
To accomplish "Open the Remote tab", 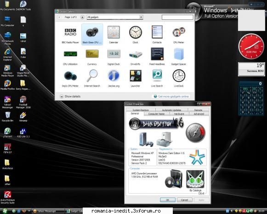I will [198, 110].
